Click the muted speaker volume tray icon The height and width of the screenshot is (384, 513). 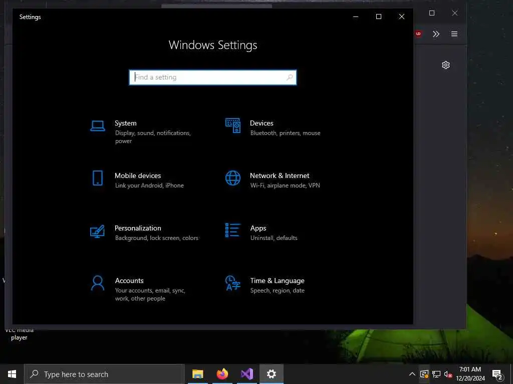(x=448, y=374)
